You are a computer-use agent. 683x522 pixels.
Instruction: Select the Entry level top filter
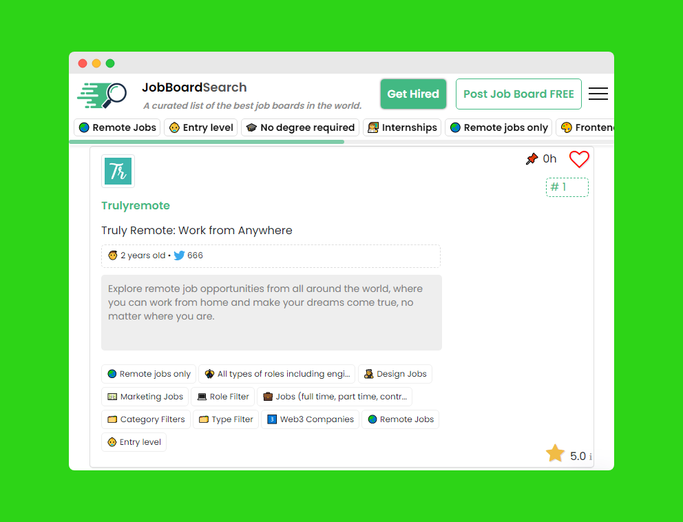click(201, 127)
